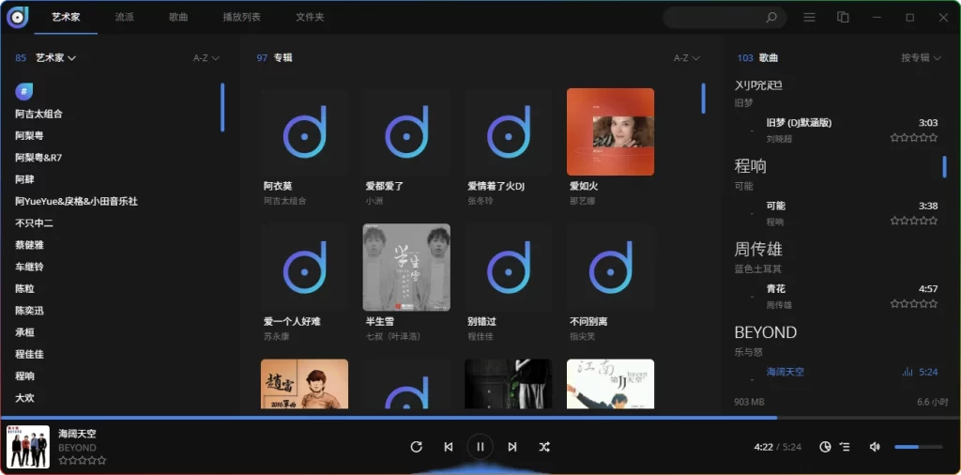Rate the now playing track stars
961x475 pixels.
(x=83, y=460)
